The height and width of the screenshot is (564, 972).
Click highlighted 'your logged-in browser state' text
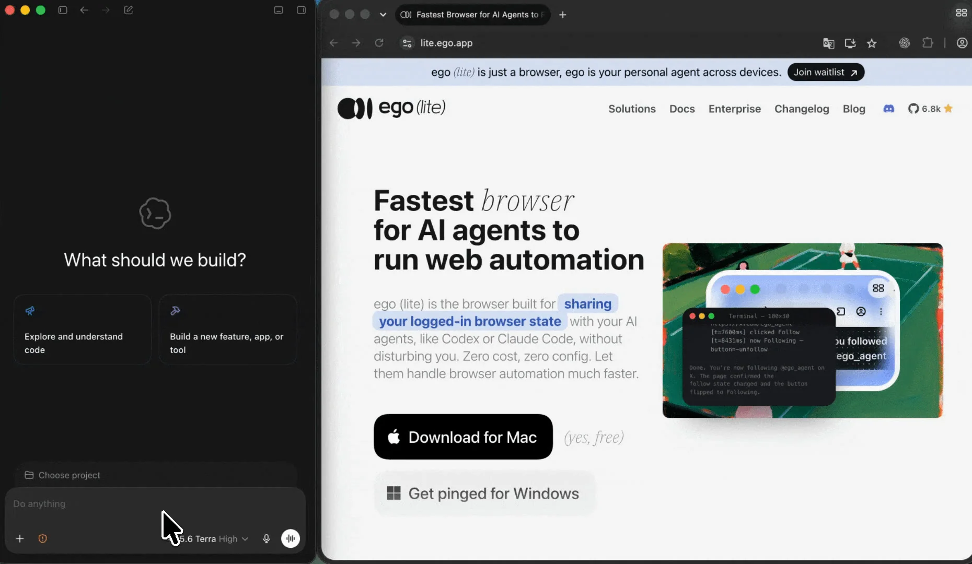tap(470, 321)
